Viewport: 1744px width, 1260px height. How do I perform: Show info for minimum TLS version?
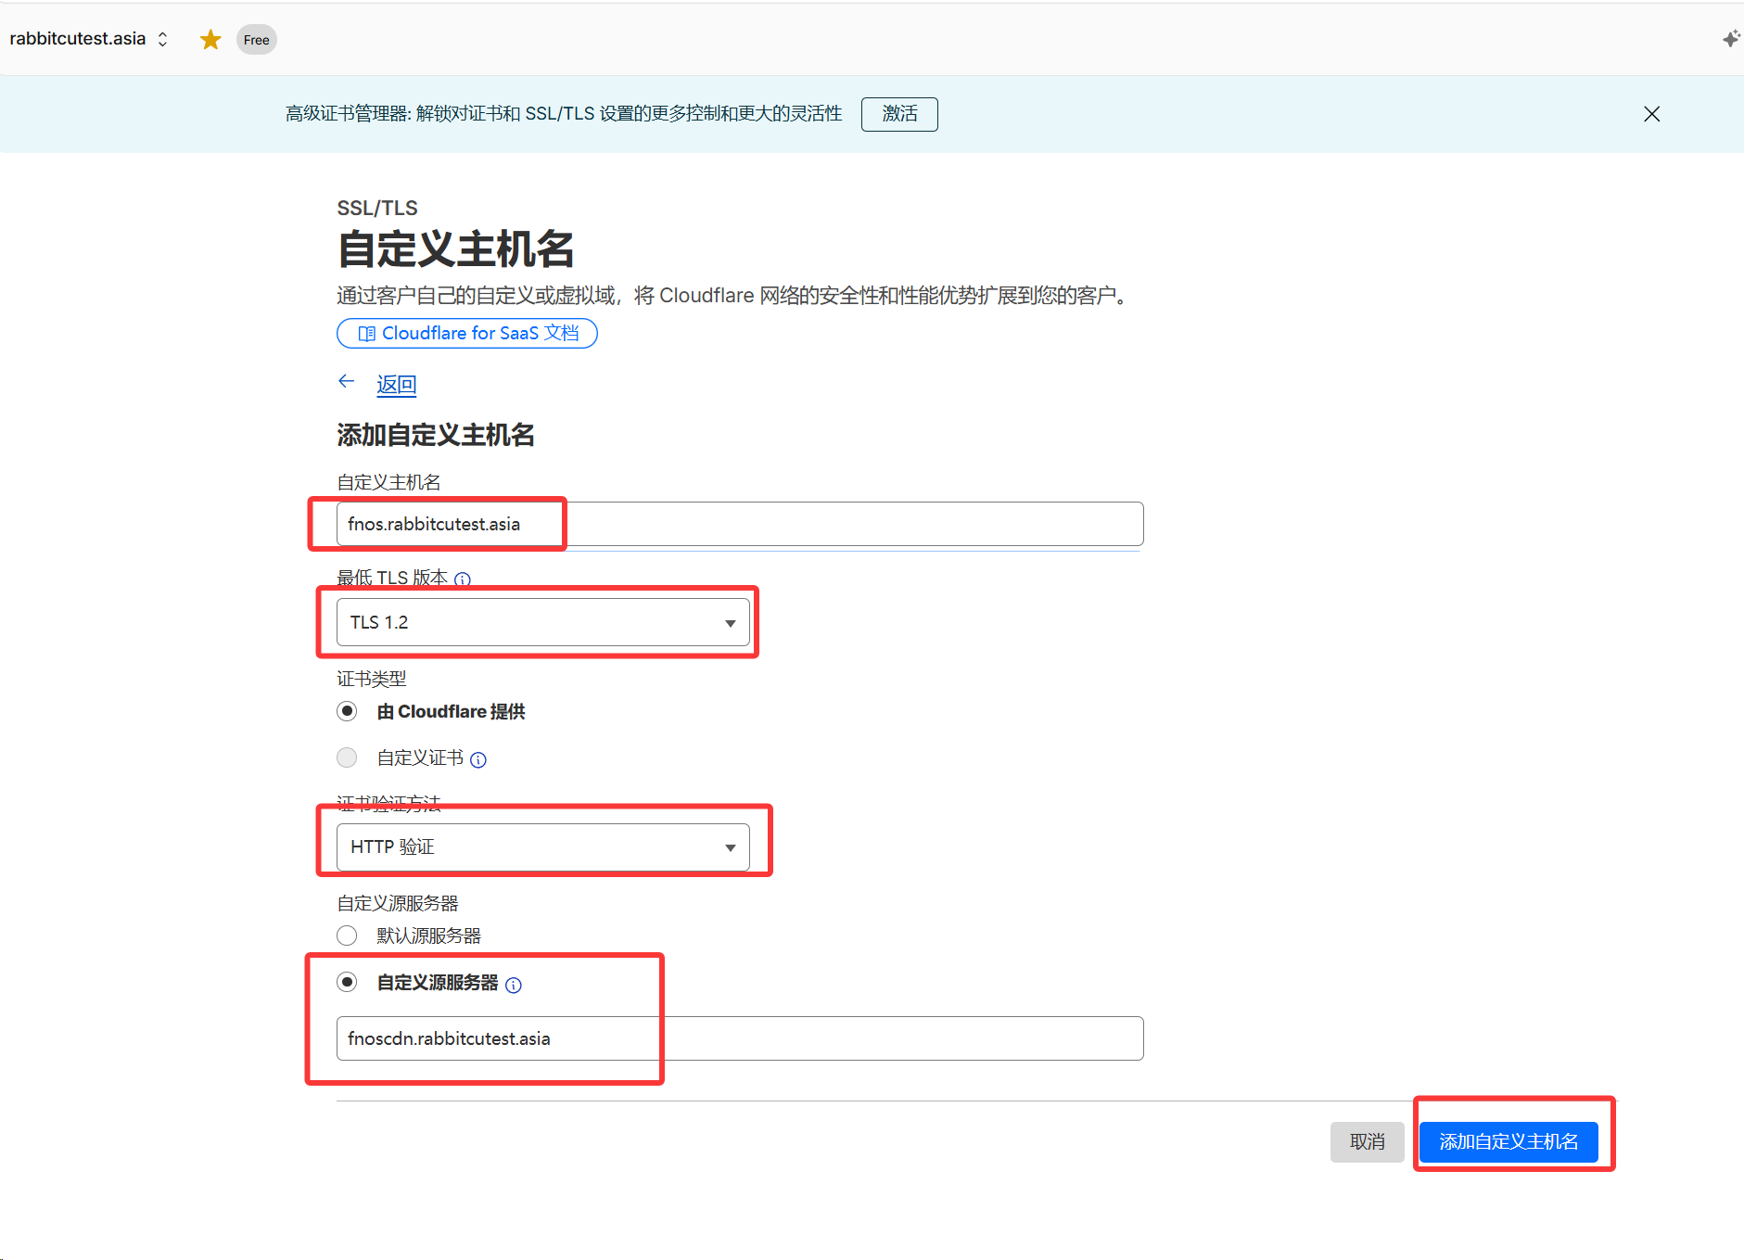coord(463,579)
